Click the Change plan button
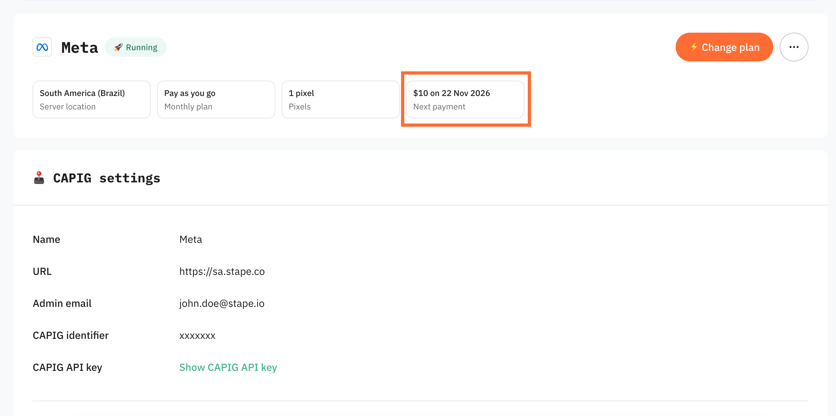The height and width of the screenshot is (416, 836). tap(724, 47)
